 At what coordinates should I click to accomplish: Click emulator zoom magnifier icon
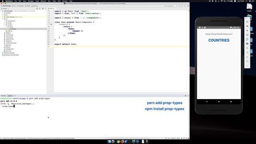pos(247,48)
